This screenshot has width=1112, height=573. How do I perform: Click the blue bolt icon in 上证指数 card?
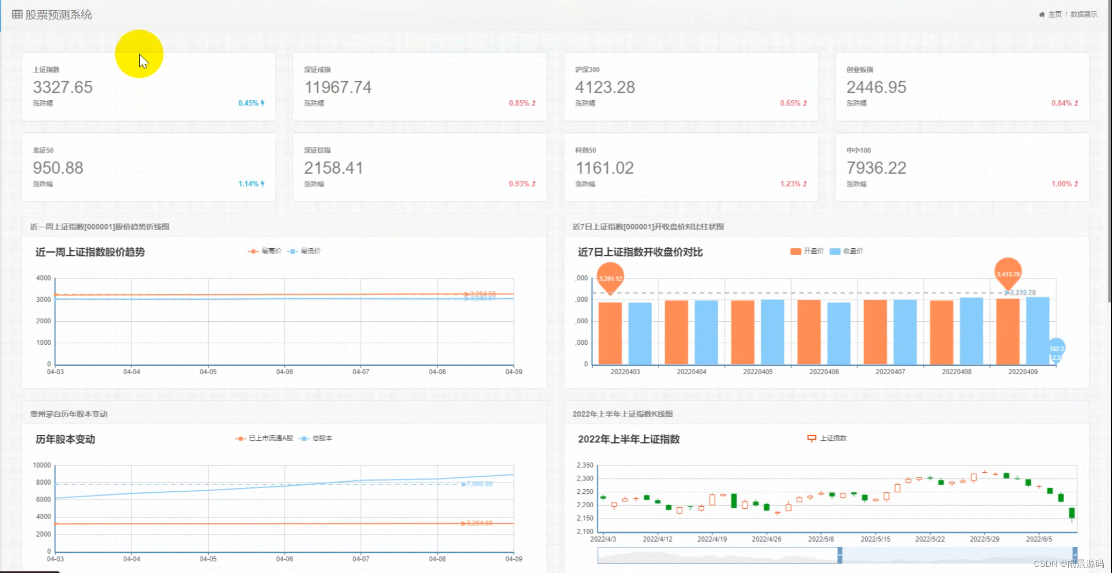pos(263,103)
